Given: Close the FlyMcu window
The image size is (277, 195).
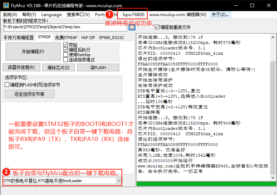Looking at the screenshot, I should pyautogui.click(x=269, y=5).
